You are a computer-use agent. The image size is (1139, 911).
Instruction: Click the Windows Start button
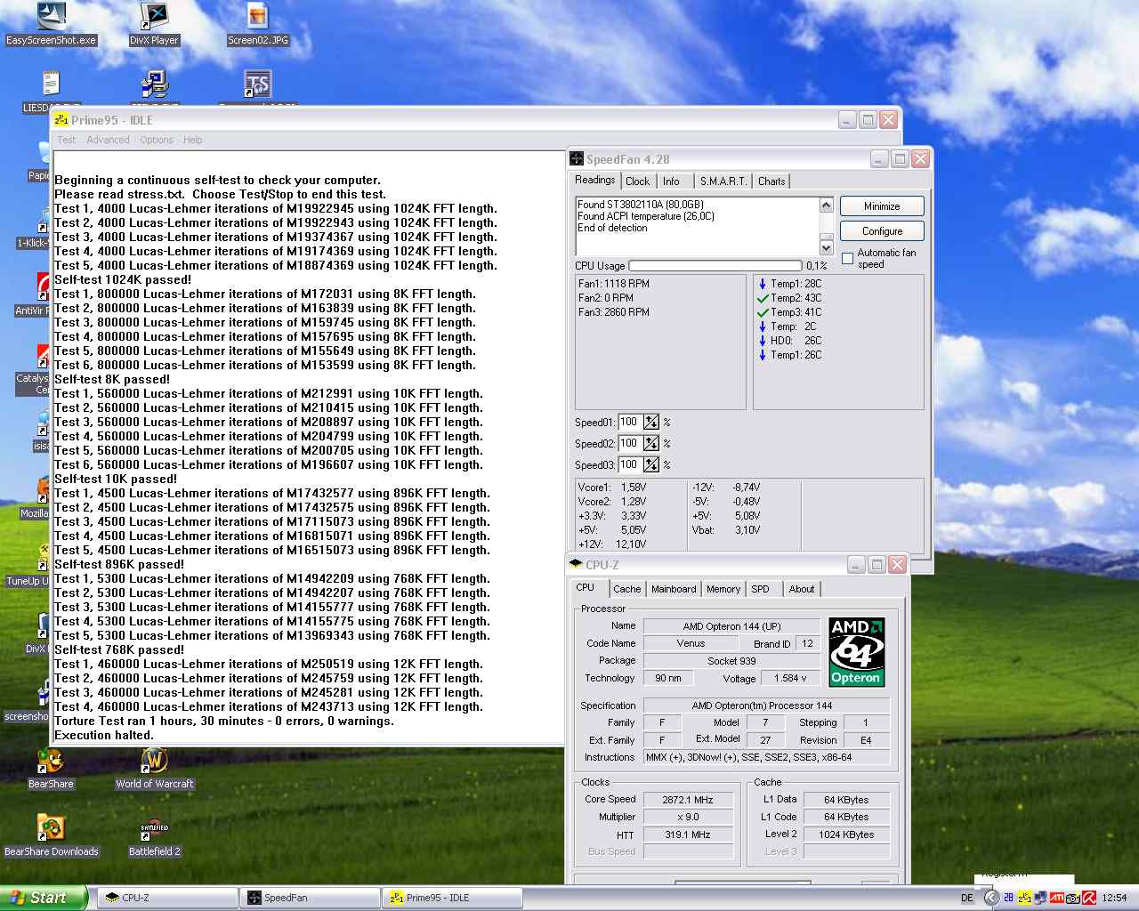click(44, 898)
